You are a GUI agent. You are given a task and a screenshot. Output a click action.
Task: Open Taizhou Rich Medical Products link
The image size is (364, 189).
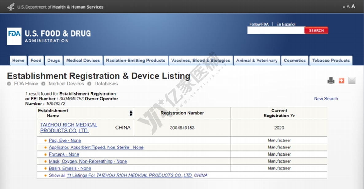68,128
